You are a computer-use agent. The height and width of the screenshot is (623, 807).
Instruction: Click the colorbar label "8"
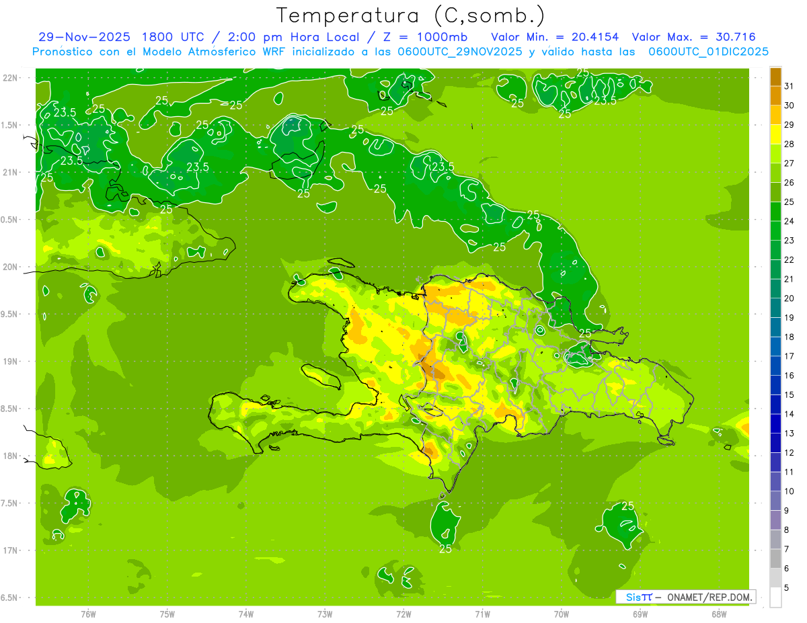[787, 530]
